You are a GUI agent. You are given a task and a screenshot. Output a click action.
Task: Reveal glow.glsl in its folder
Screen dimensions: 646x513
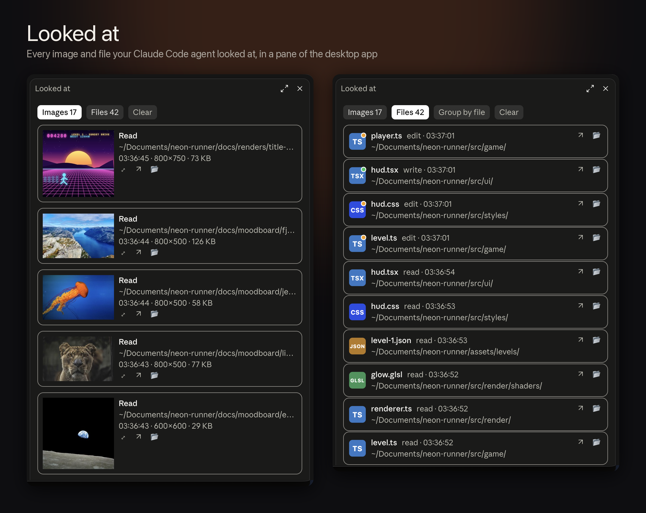coord(596,374)
